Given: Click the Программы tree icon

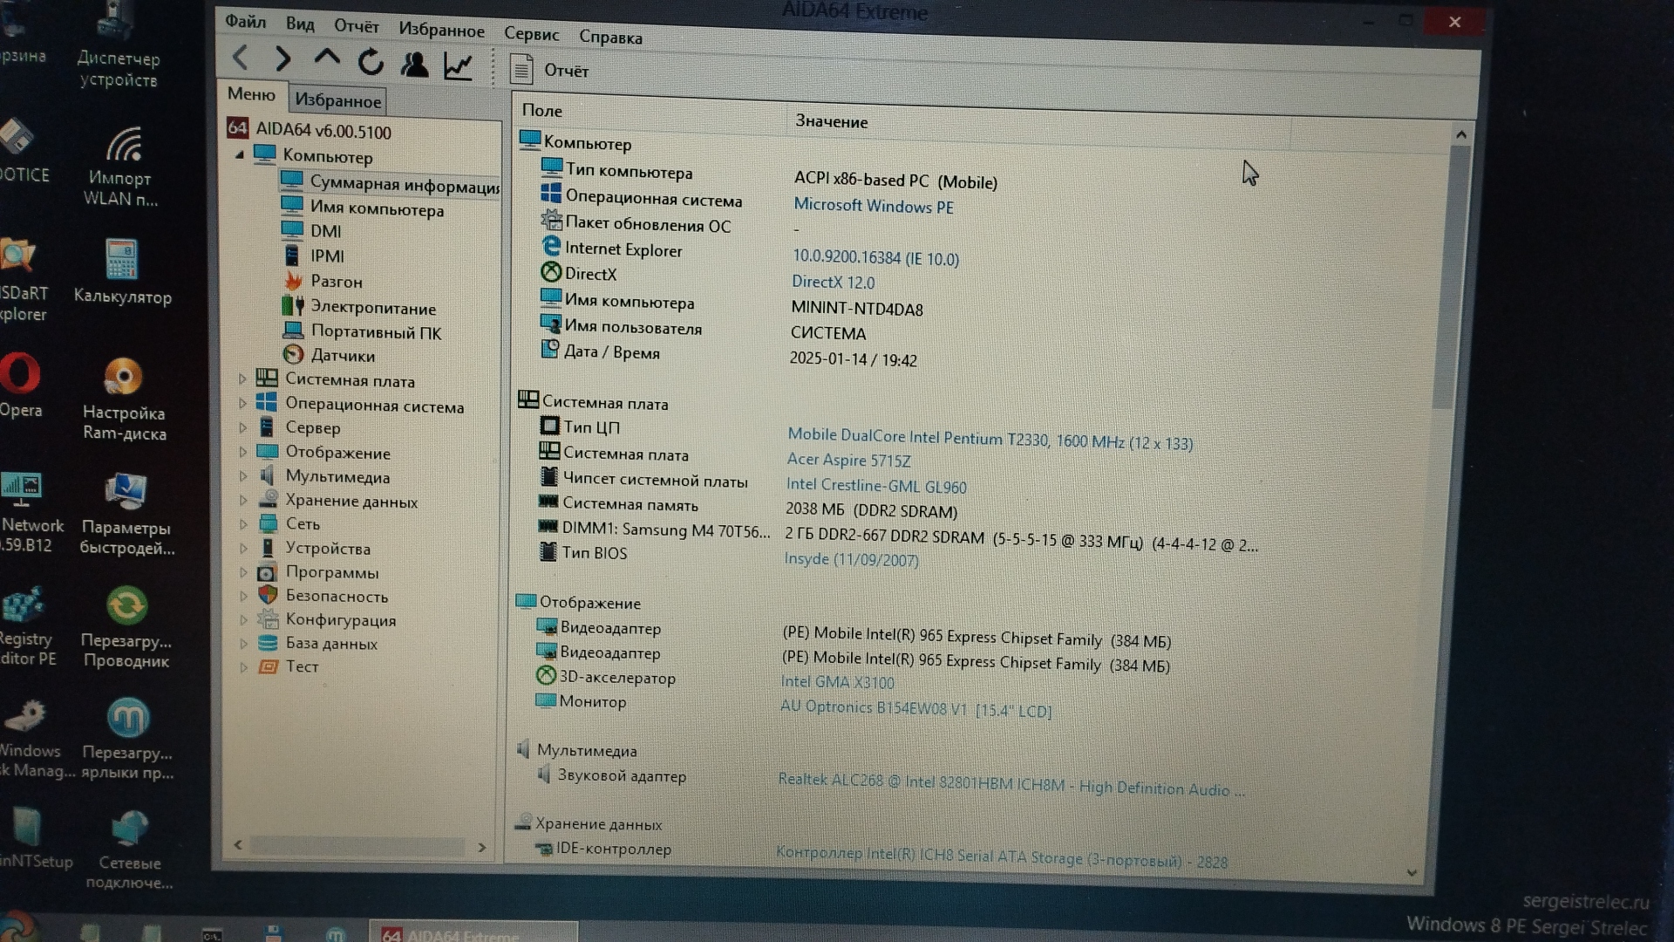Looking at the screenshot, I should click(268, 572).
